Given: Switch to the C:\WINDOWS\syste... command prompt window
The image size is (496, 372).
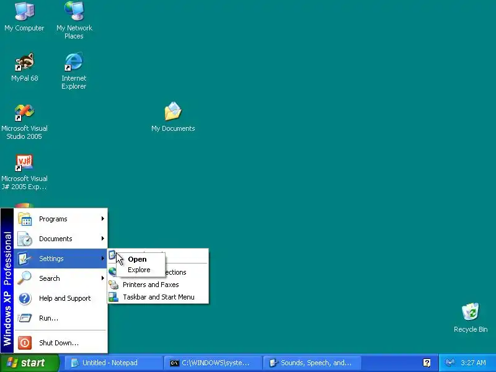Looking at the screenshot, I should (213, 363).
